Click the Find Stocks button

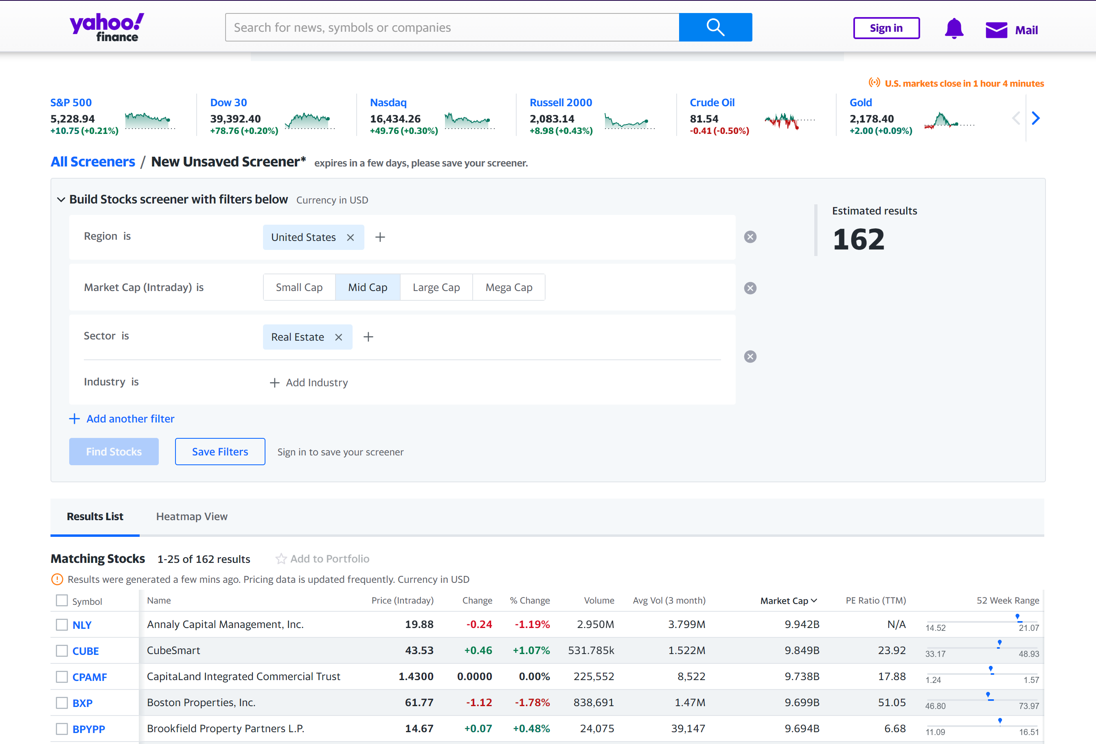[x=114, y=452]
